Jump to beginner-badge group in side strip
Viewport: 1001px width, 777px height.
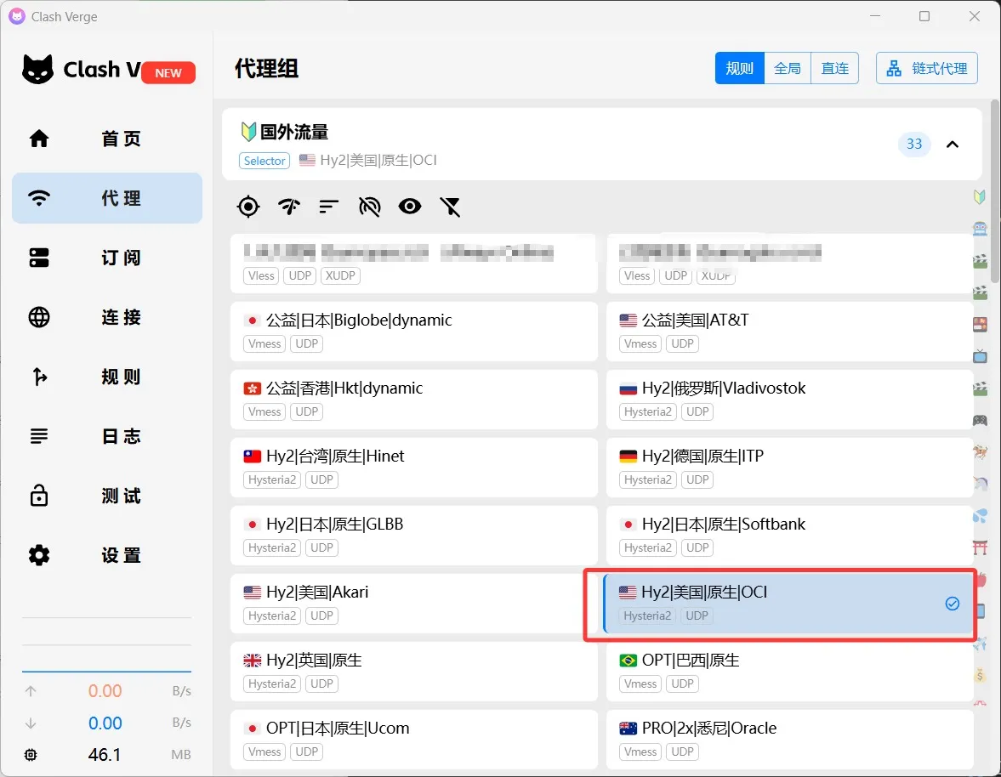click(x=980, y=196)
